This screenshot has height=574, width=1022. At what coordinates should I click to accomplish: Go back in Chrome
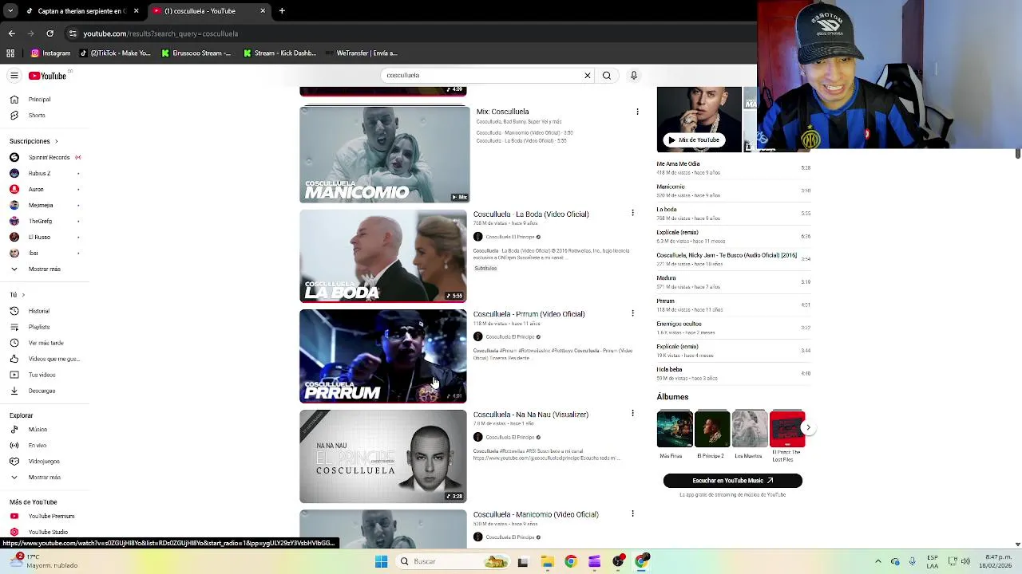click(11, 33)
